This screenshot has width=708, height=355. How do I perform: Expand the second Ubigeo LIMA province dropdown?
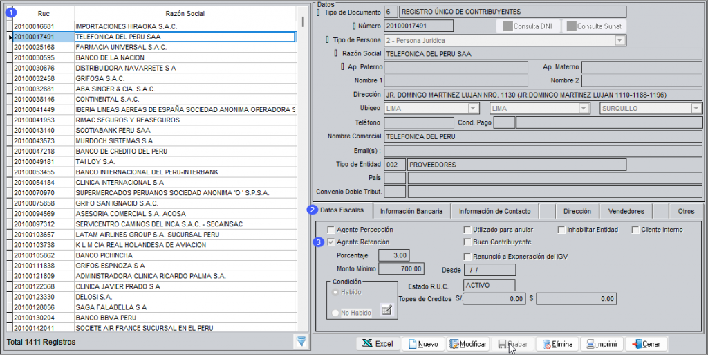tap(584, 109)
